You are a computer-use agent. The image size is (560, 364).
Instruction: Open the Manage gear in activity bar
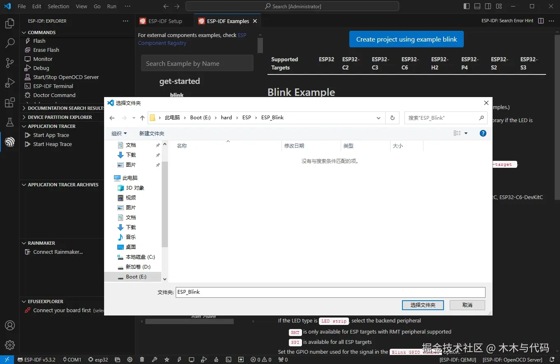10,345
